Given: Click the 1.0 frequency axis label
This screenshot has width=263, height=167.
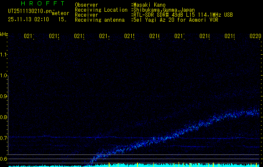Looking at the screenshot, I should pos(4,76).
